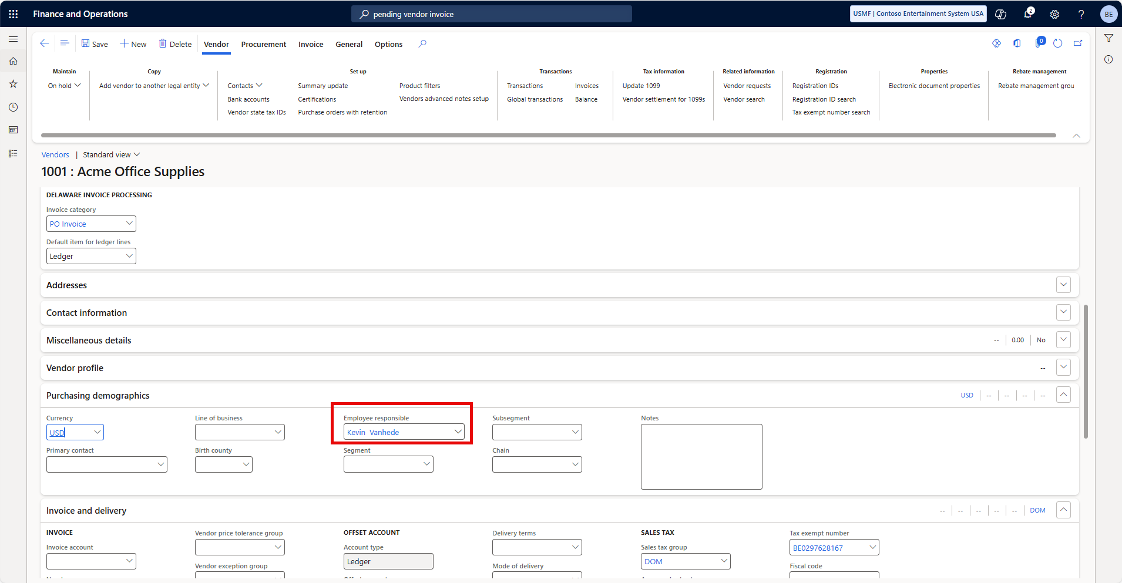This screenshot has width=1122, height=583.
Task: Open page in new window icon
Action: [1078, 43]
